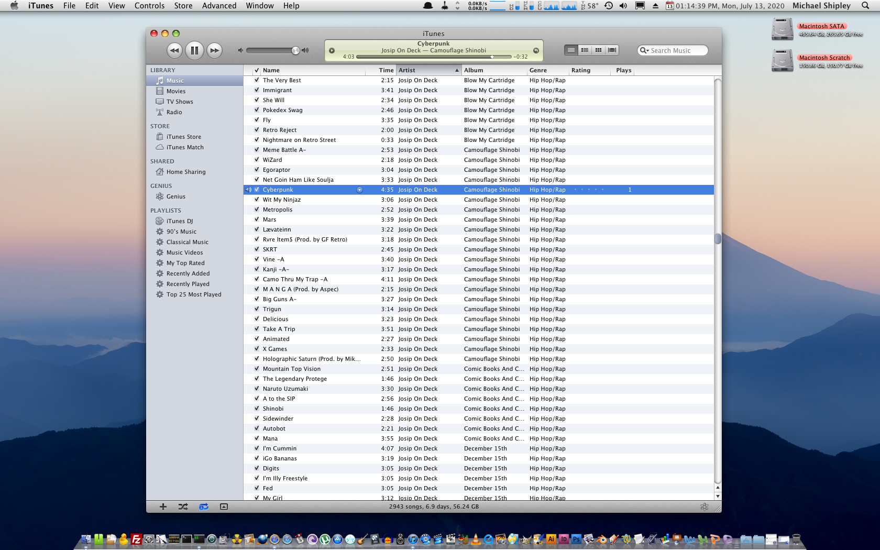Uncheck Immigrant song checkbox

[x=257, y=90]
